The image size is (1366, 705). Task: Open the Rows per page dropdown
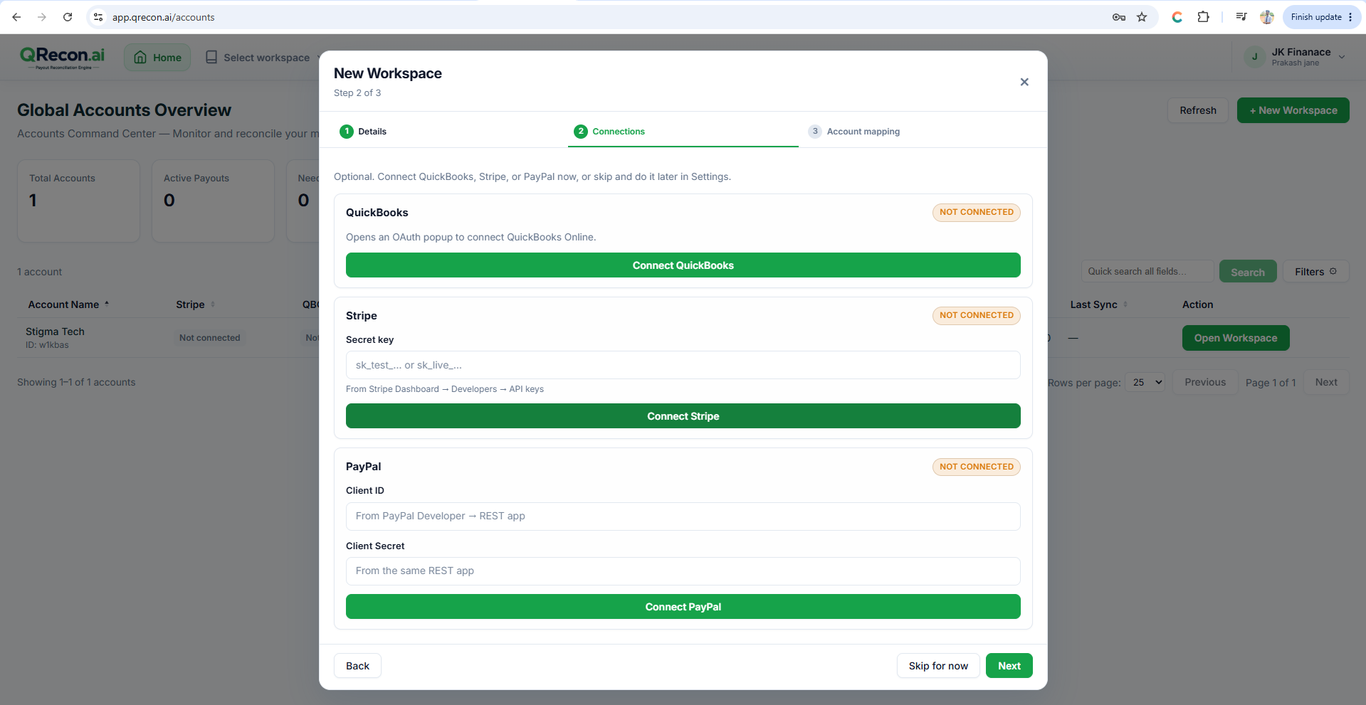pyautogui.click(x=1145, y=382)
